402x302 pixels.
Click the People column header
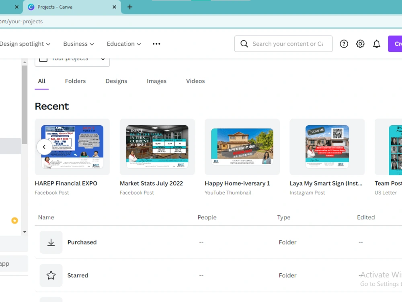207,217
